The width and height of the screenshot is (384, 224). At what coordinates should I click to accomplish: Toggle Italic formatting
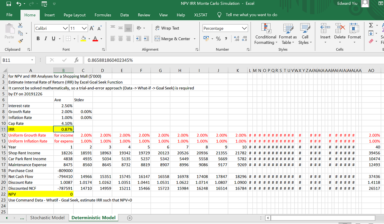[45, 38]
